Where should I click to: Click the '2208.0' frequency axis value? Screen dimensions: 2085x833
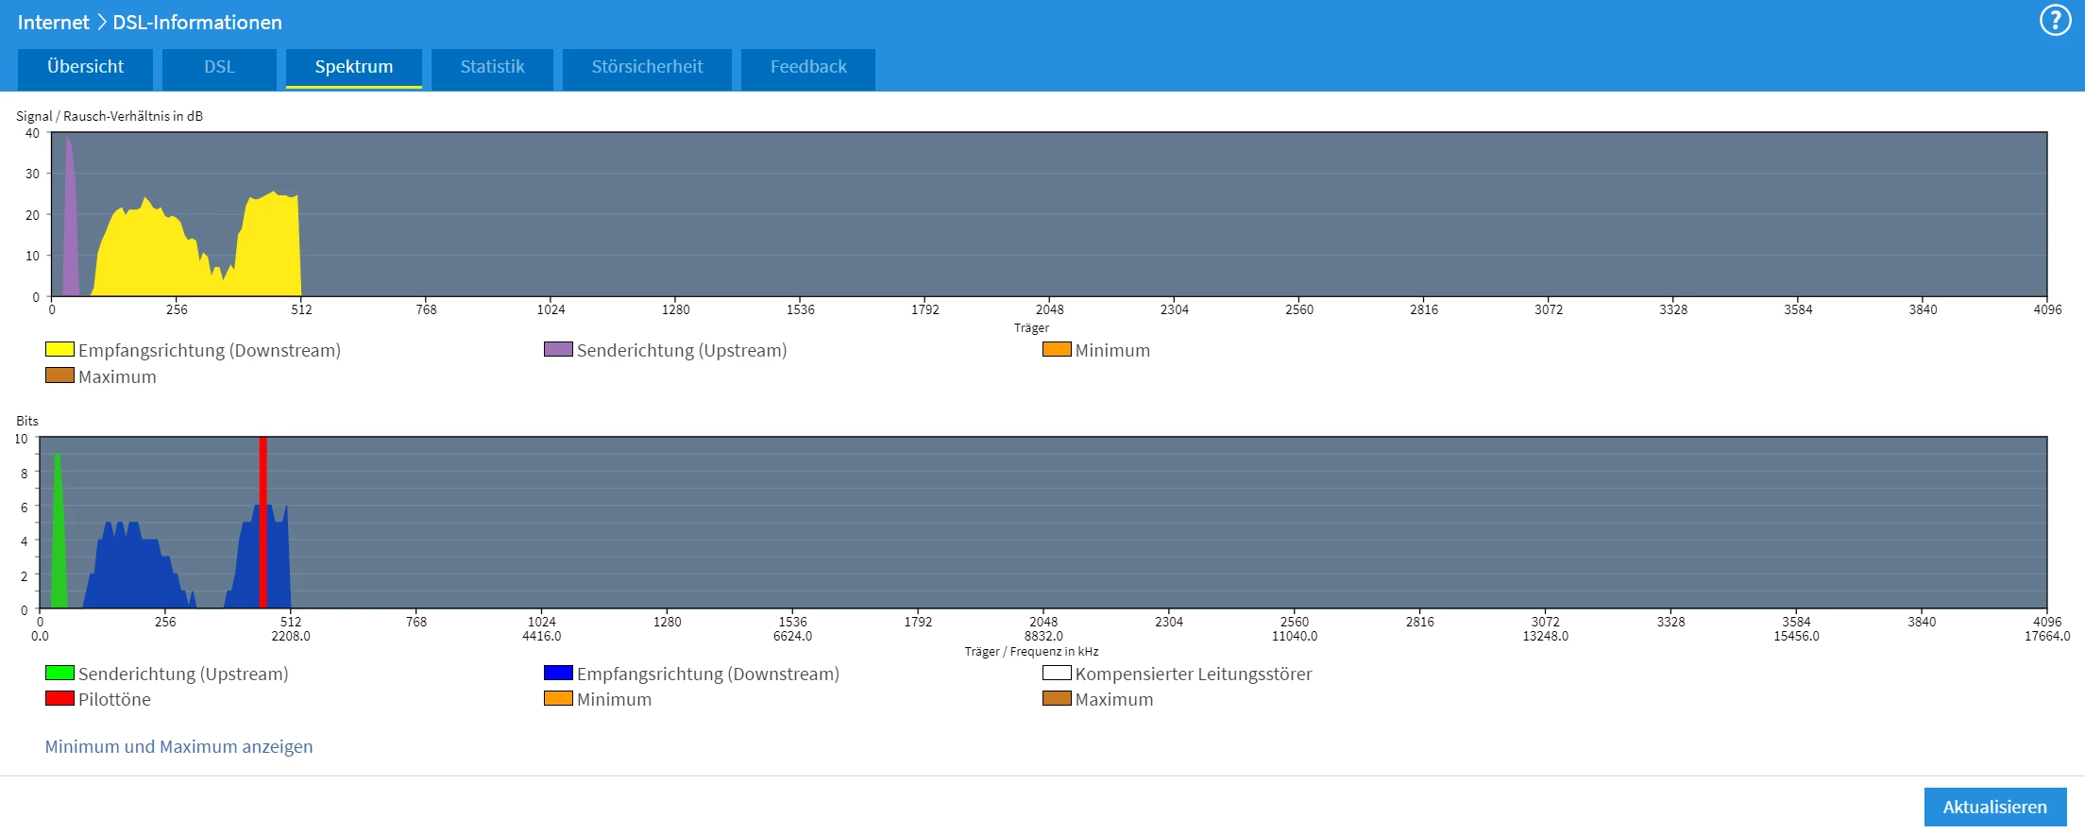coord(291,636)
